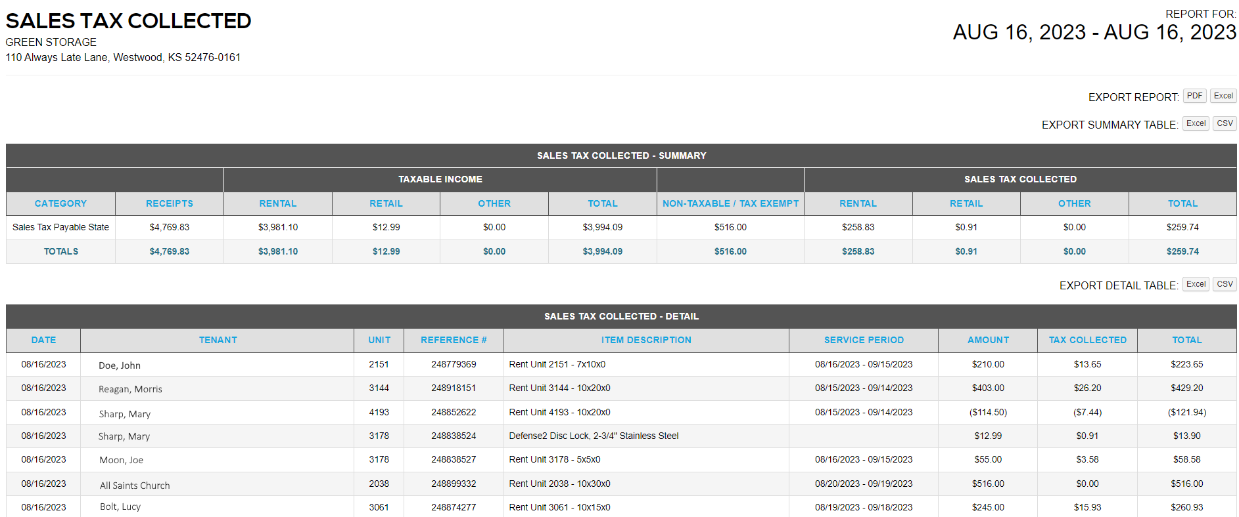The image size is (1239, 517).
Task: Click the Receipts summary column header
Action: (170, 203)
